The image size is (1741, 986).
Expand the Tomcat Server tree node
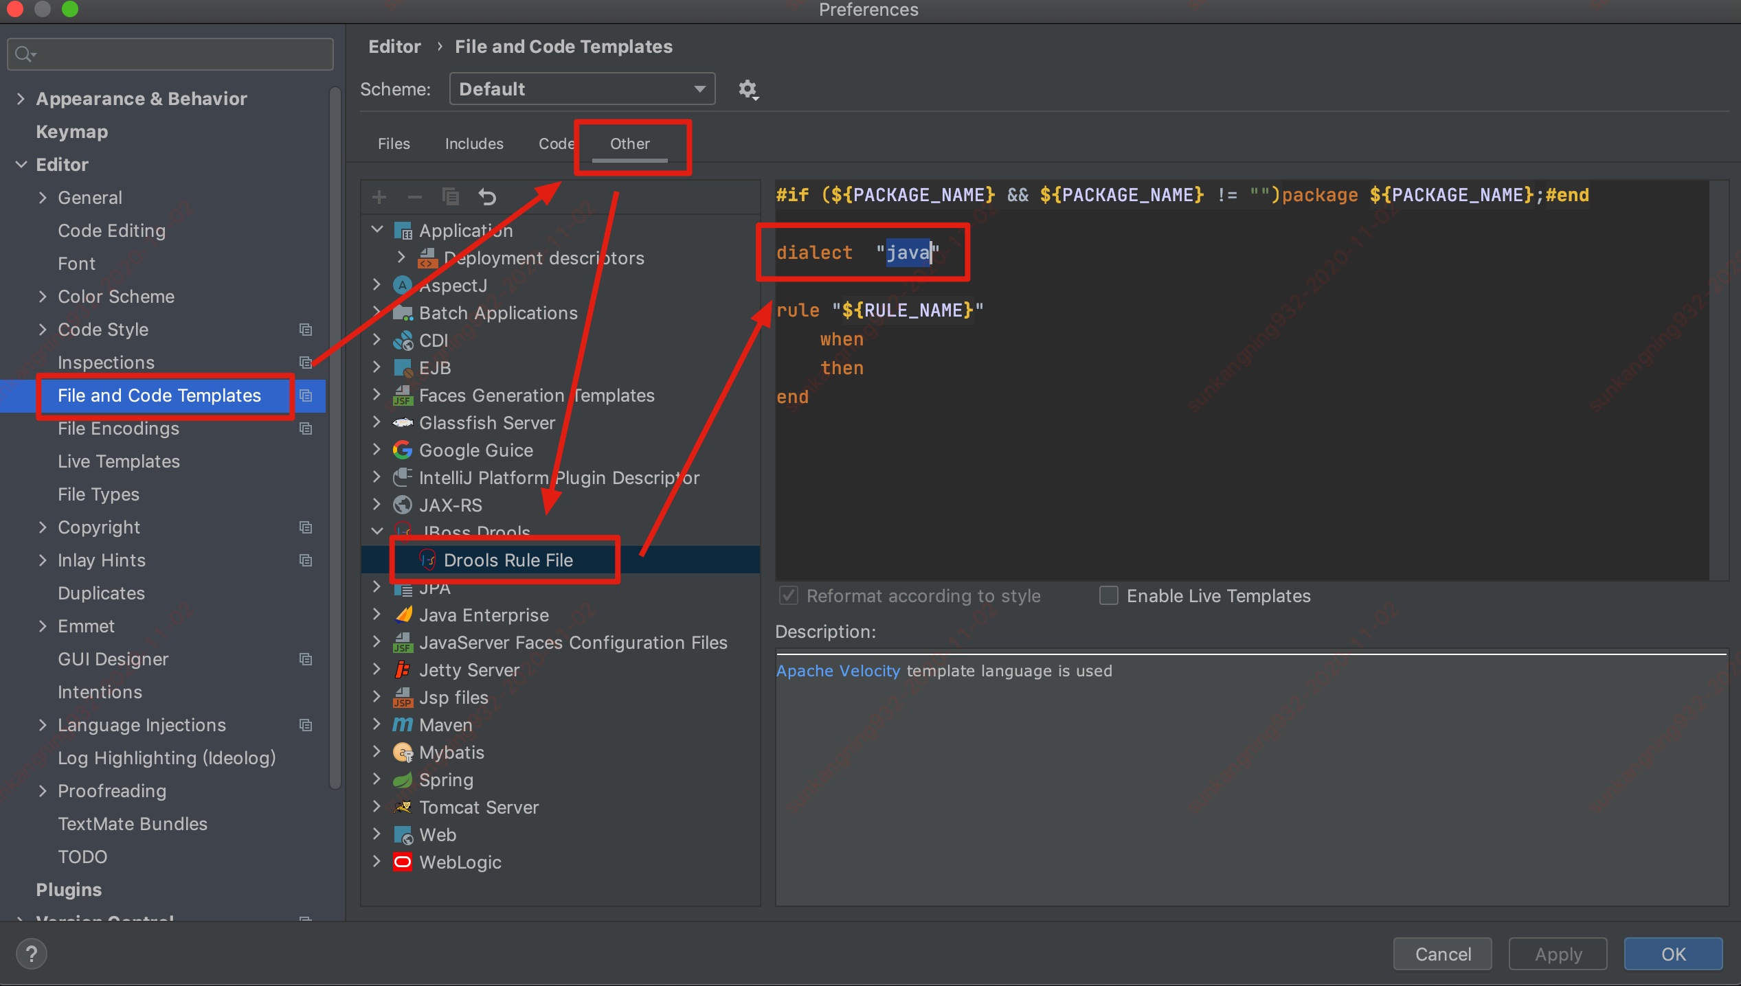(377, 807)
